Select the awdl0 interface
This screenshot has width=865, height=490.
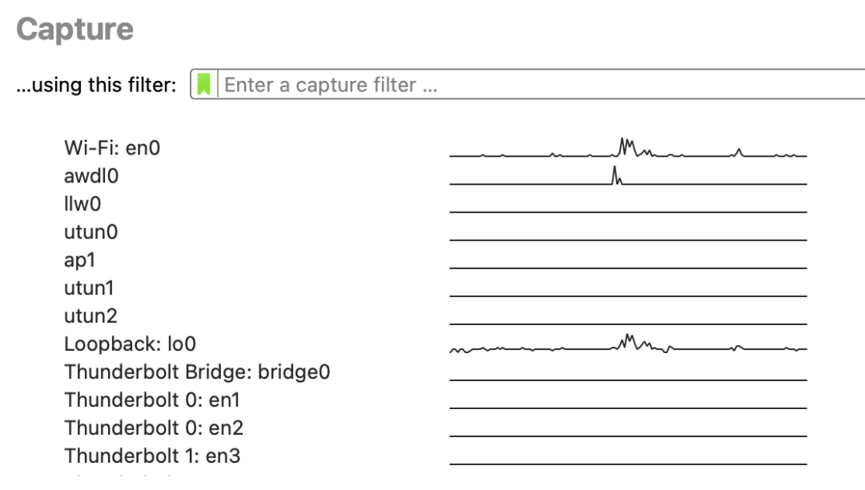(x=91, y=176)
